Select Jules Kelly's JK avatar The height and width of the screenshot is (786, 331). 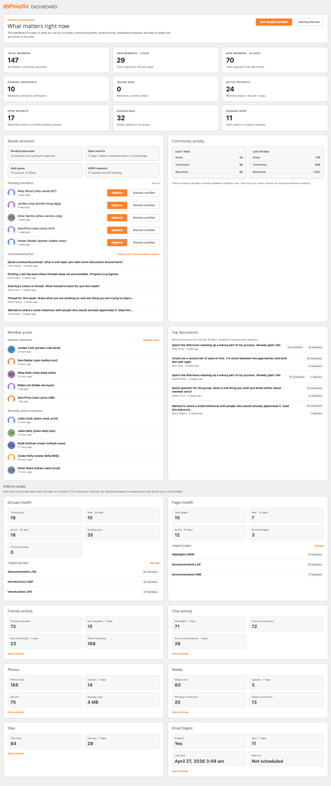[12, 433]
